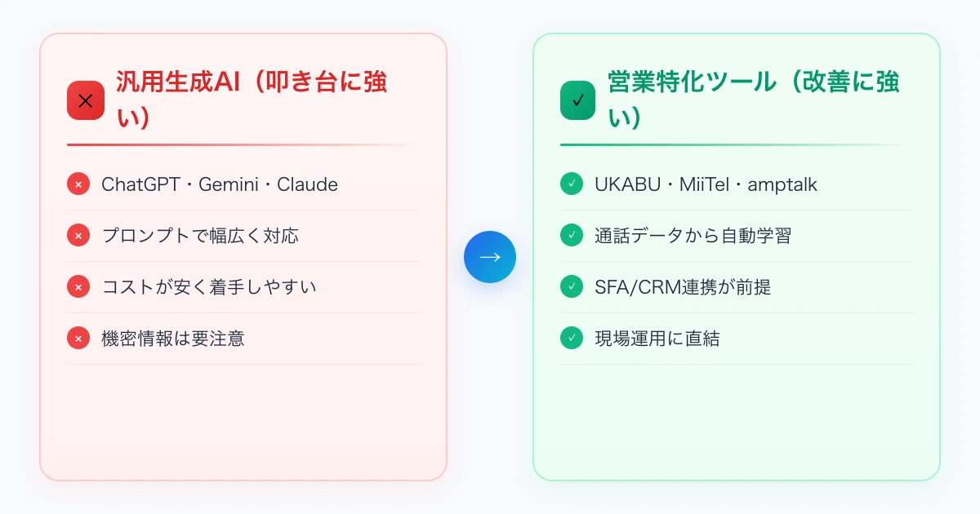Select the 営業特化ツール card heading
The width and height of the screenshot is (980, 514).
click(x=754, y=100)
